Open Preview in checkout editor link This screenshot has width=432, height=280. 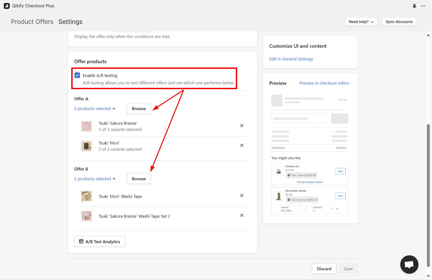(x=324, y=83)
